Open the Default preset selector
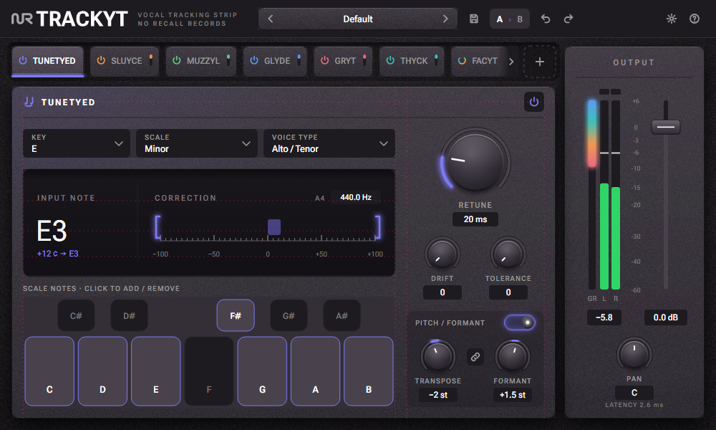 point(357,19)
